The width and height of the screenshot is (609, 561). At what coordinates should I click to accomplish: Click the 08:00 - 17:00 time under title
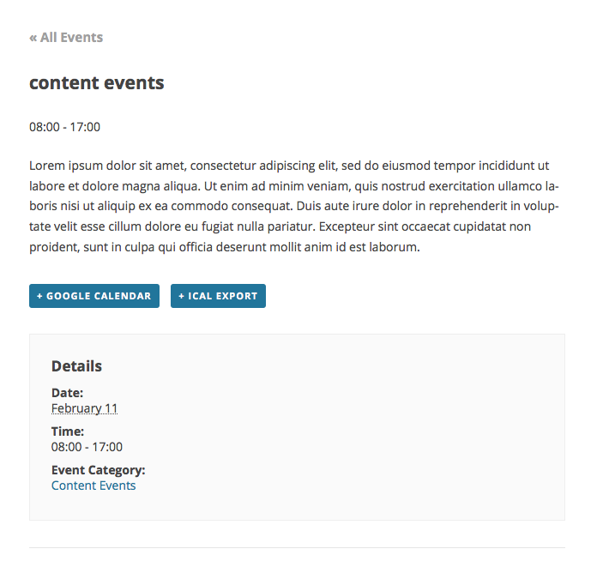point(64,127)
